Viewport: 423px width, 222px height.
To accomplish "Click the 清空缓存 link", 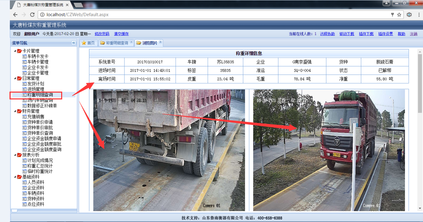I will 121,34.
